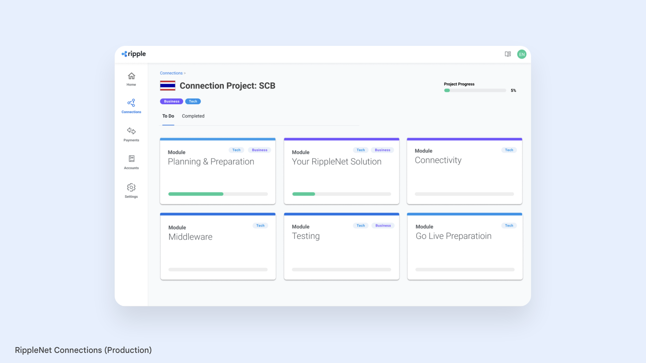Open the Middleware module card

(x=218, y=246)
